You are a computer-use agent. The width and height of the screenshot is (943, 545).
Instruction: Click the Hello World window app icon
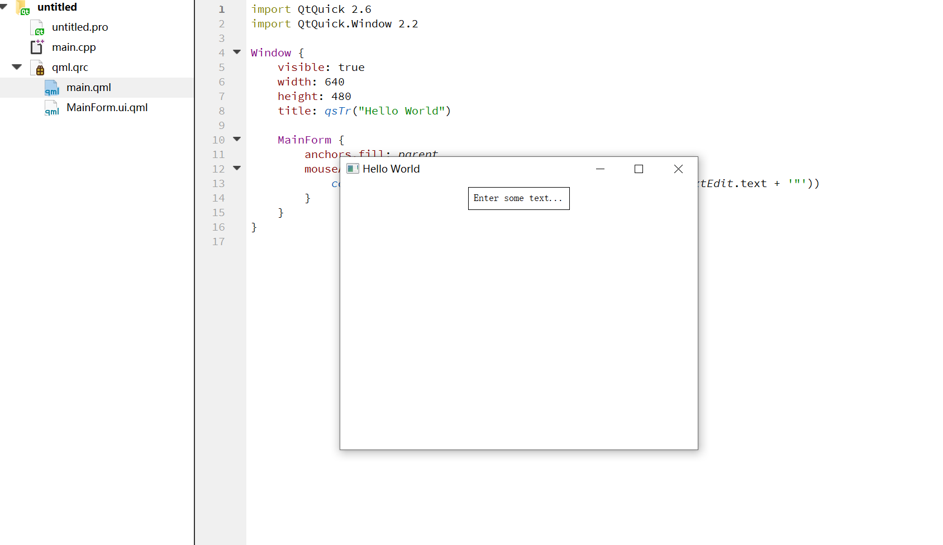pos(353,169)
